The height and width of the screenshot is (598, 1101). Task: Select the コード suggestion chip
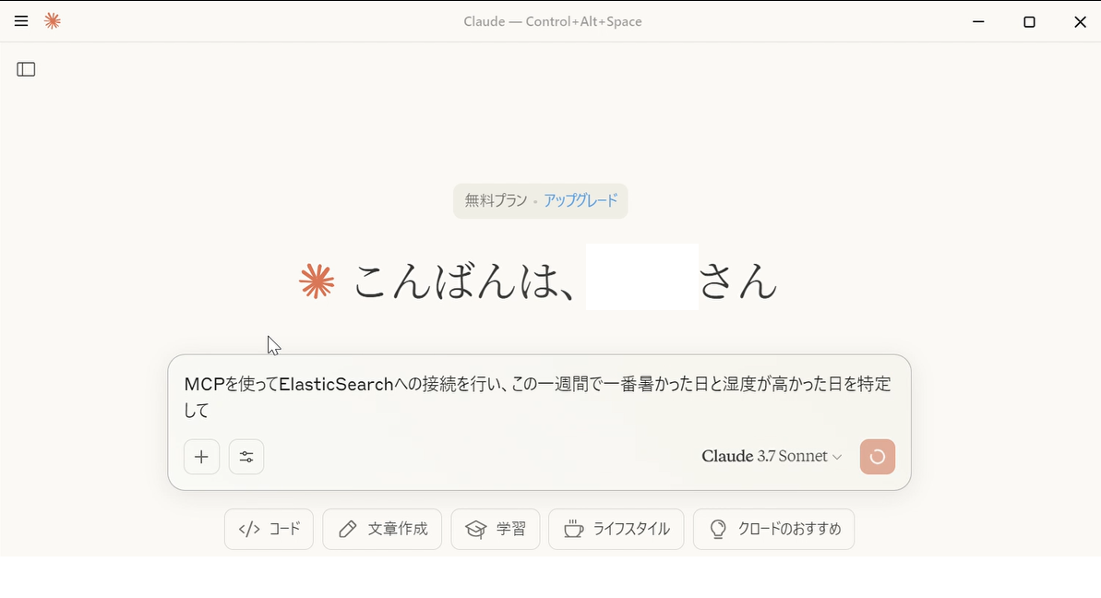269,529
